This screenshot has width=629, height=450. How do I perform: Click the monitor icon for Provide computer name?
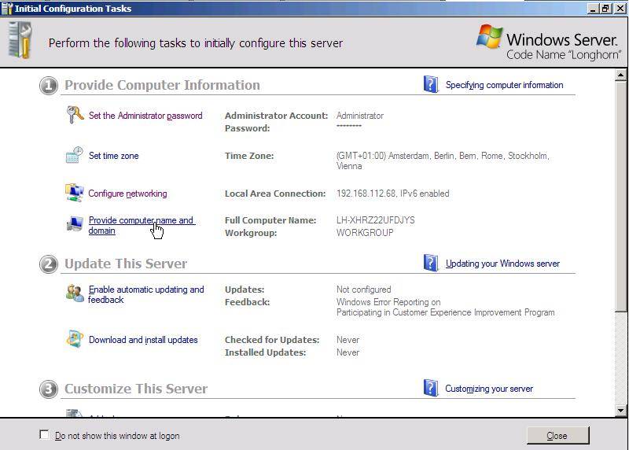(x=75, y=224)
